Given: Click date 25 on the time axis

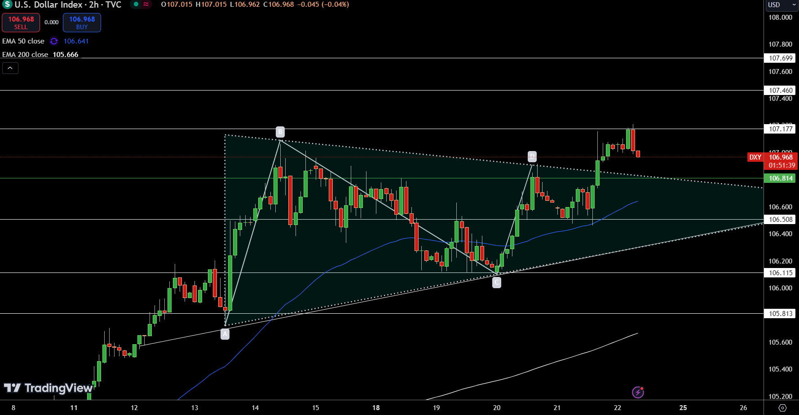Looking at the screenshot, I should pyautogui.click(x=683, y=408).
